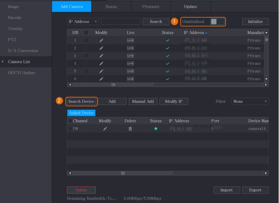Click right arrow of added device scrollbar
The width and height of the screenshot is (279, 203).
click(x=266, y=173)
